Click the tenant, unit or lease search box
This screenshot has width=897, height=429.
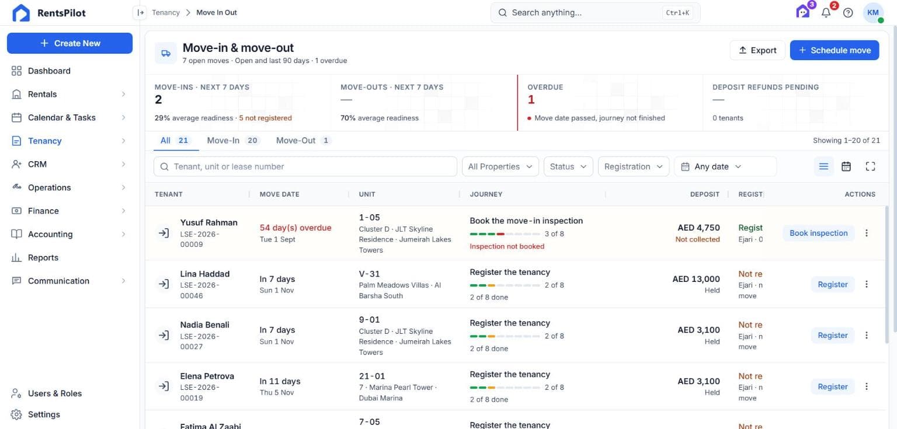(x=305, y=166)
